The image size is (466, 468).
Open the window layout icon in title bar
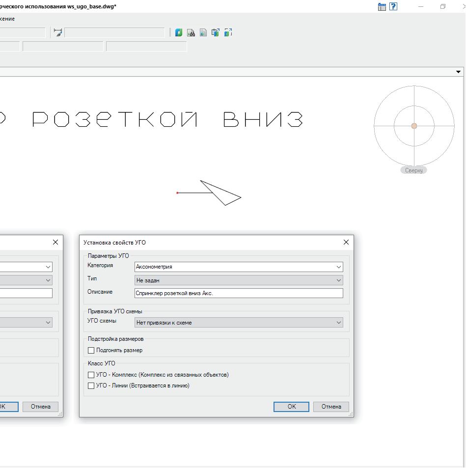(x=382, y=6)
